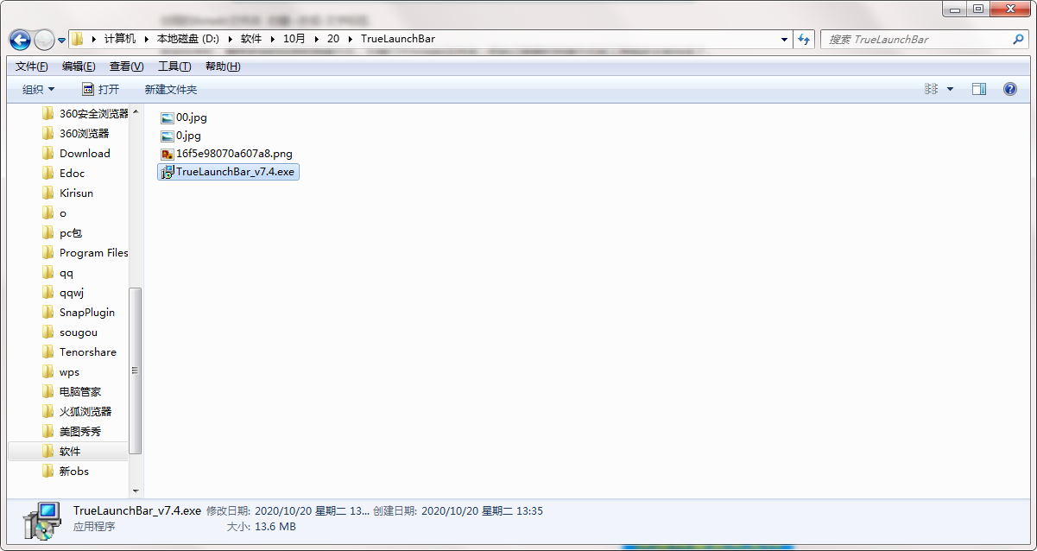Click the 00.jpg image file icon
The height and width of the screenshot is (551, 1037).
pyautogui.click(x=168, y=117)
